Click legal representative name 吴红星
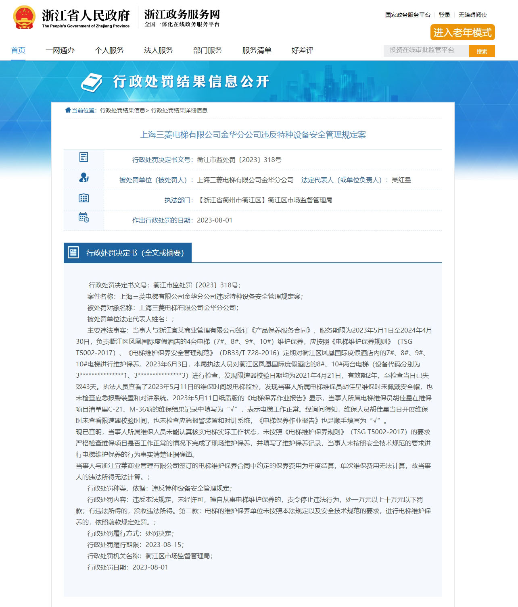 click(401, 180)
